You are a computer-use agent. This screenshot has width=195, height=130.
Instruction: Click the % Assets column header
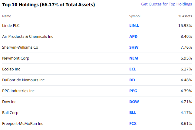point(185,16)
